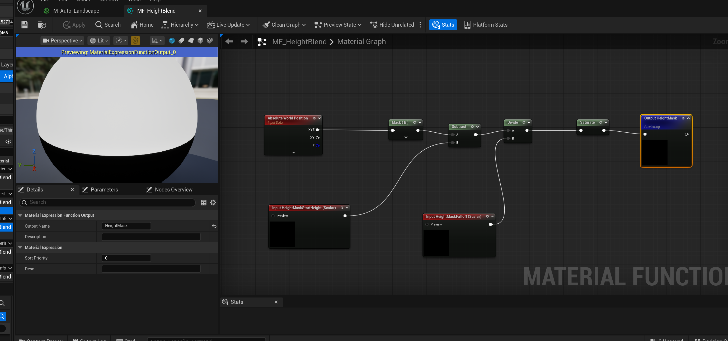Click the Desc input field
Image resolution: width=728 pixels, height=341 pixels.
coord(151,269)
